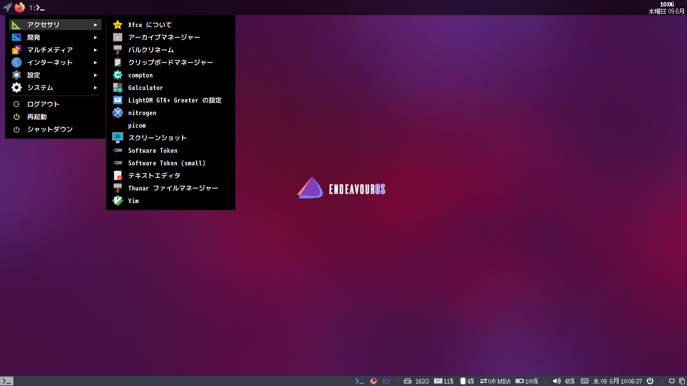Click the red round browser icon in bottom panel

[373, 381]
